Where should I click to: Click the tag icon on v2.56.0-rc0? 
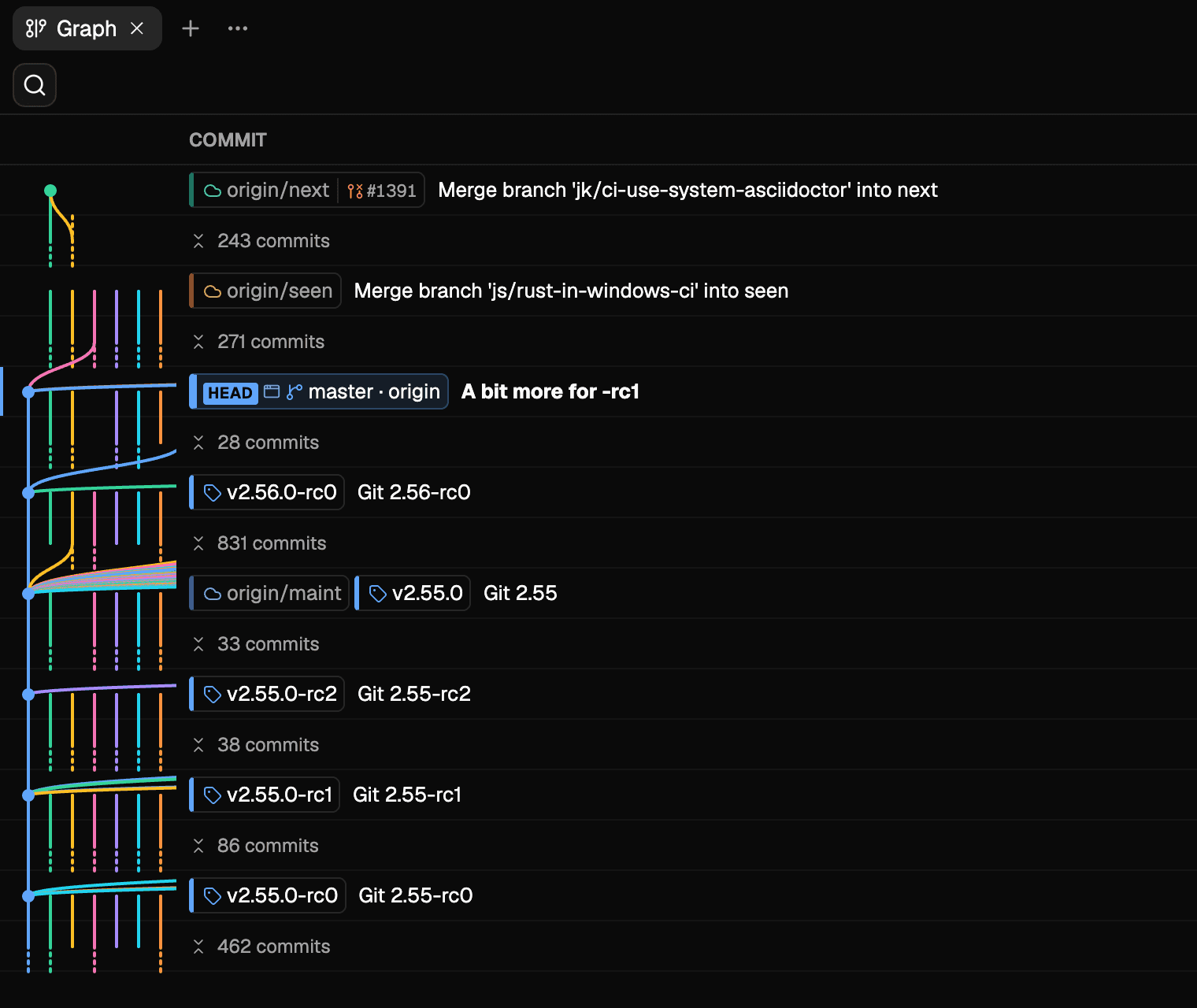point(213,493)
